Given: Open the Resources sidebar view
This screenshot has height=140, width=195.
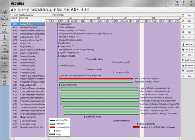Looking at the screenshot, I should [x=5, y=18].
